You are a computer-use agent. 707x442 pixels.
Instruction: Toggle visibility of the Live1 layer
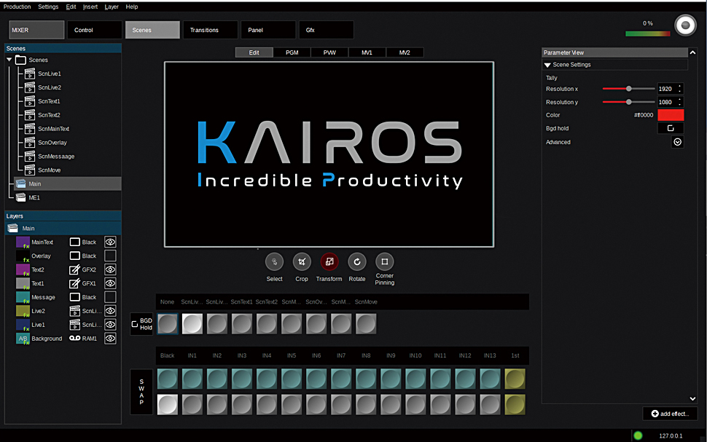pos(110,325)
